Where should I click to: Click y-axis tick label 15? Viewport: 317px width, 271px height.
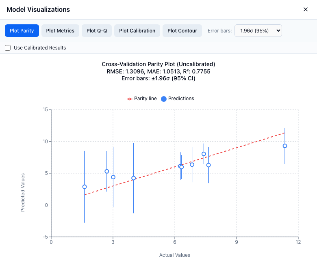pos(45,110)
